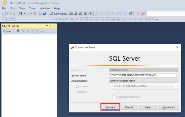Click the Password input field

pyautogui.click(x=146, y=91)
